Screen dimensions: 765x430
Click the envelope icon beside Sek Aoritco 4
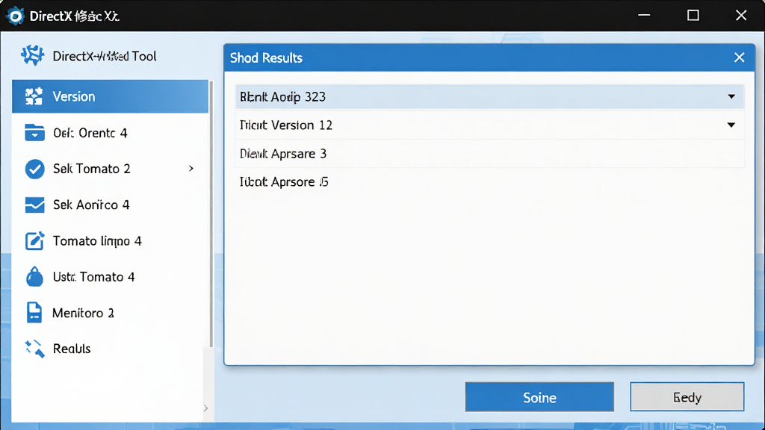34,205
